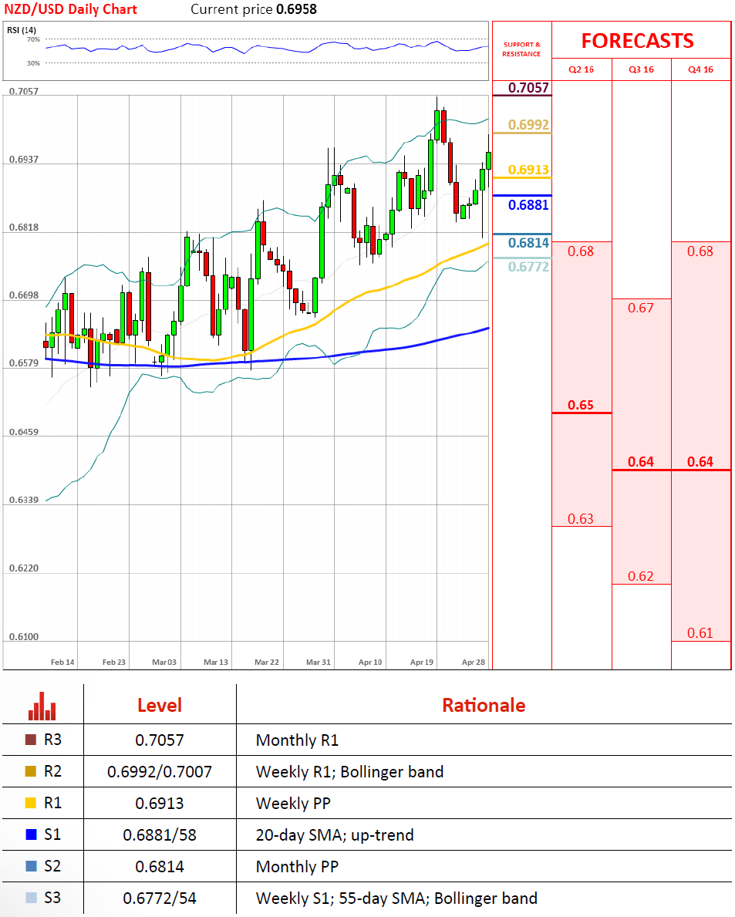
Task: Click the 0.6992 resistance level label
Action: coord(529,125)
